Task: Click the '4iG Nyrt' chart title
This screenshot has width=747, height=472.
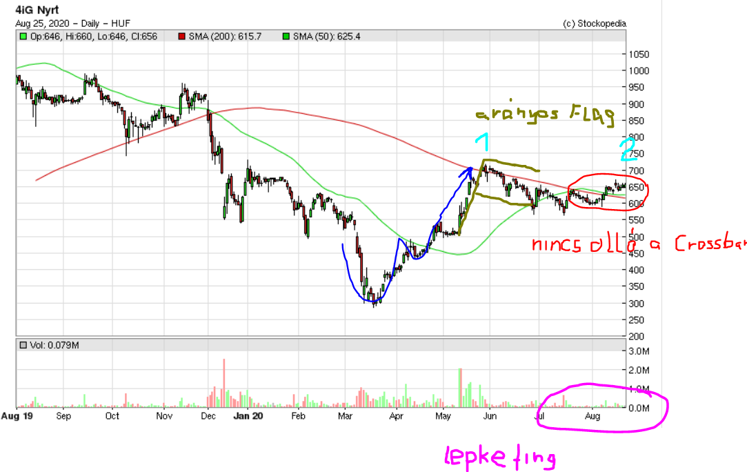Action: click(x=34, y=10)
